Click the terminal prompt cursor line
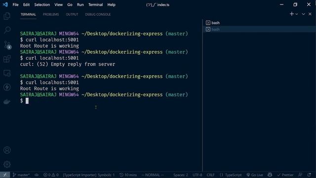The image size is (316, 178). pyautogui.click(x=24, y=101)
